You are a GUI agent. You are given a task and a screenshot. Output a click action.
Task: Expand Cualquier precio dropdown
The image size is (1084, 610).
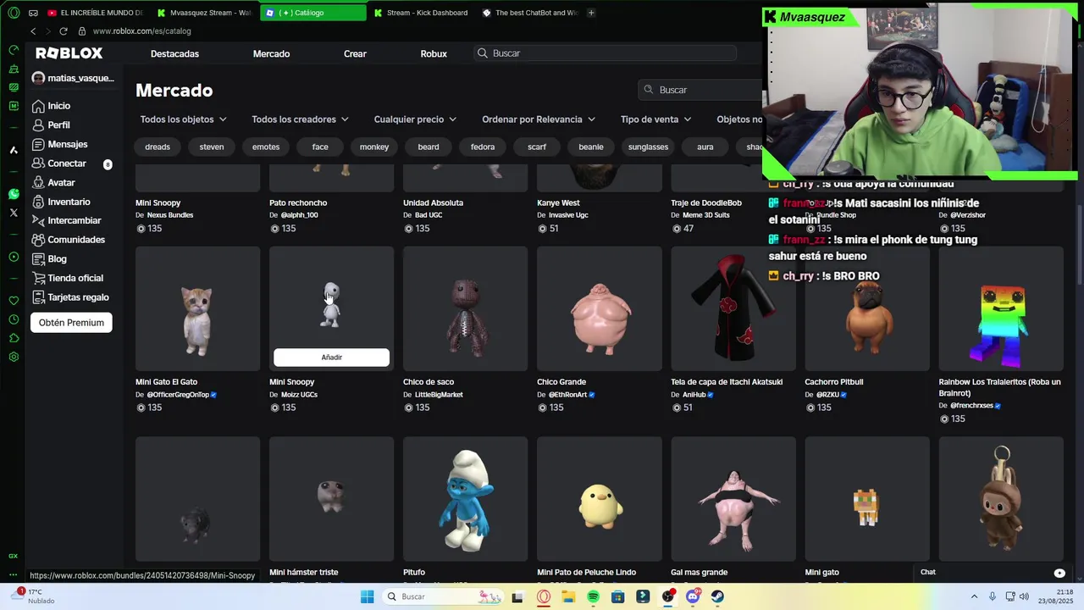(x=415, y=119)
